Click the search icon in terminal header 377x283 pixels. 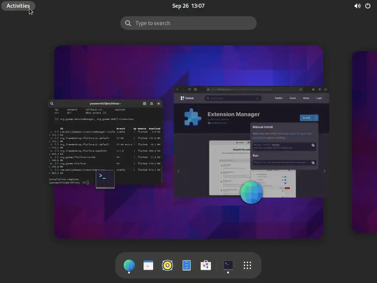pyautogui.click(x=52, y=104)
